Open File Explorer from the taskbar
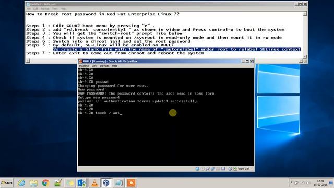The height and width of the screenshot is (188, 334). [33, 183]
